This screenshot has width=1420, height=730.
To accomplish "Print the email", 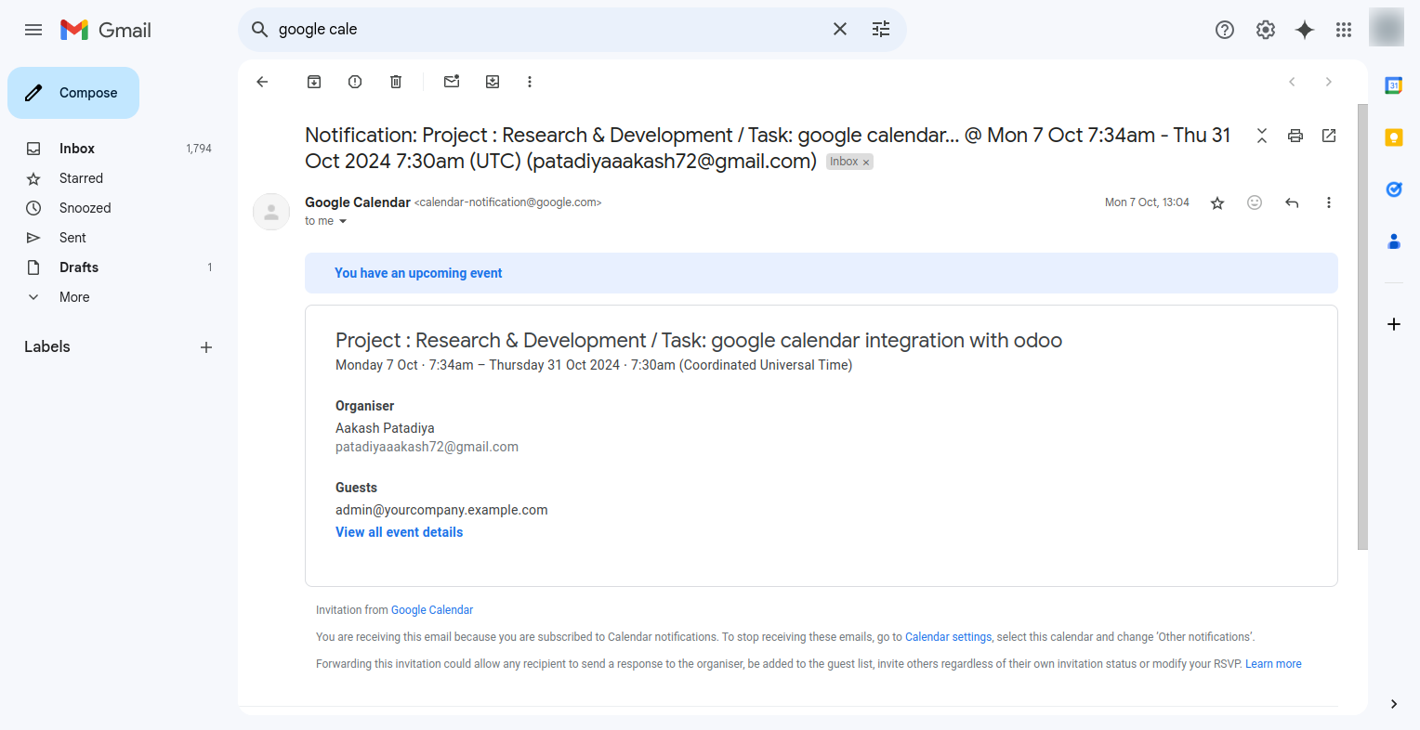I will (x=1295, y=136).
